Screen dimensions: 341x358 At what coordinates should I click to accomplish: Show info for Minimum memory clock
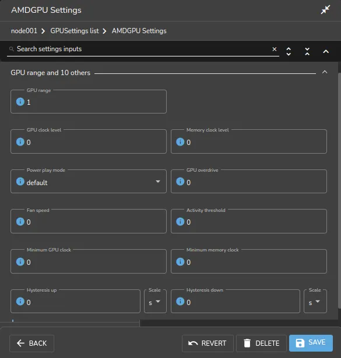click(180, 261)
